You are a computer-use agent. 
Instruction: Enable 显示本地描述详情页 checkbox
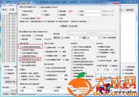click(x=21, y=62)
